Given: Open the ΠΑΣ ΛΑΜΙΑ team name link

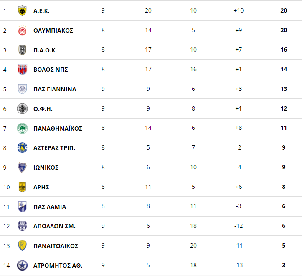Looking at the screenshot, I should [x=50, y=207].
